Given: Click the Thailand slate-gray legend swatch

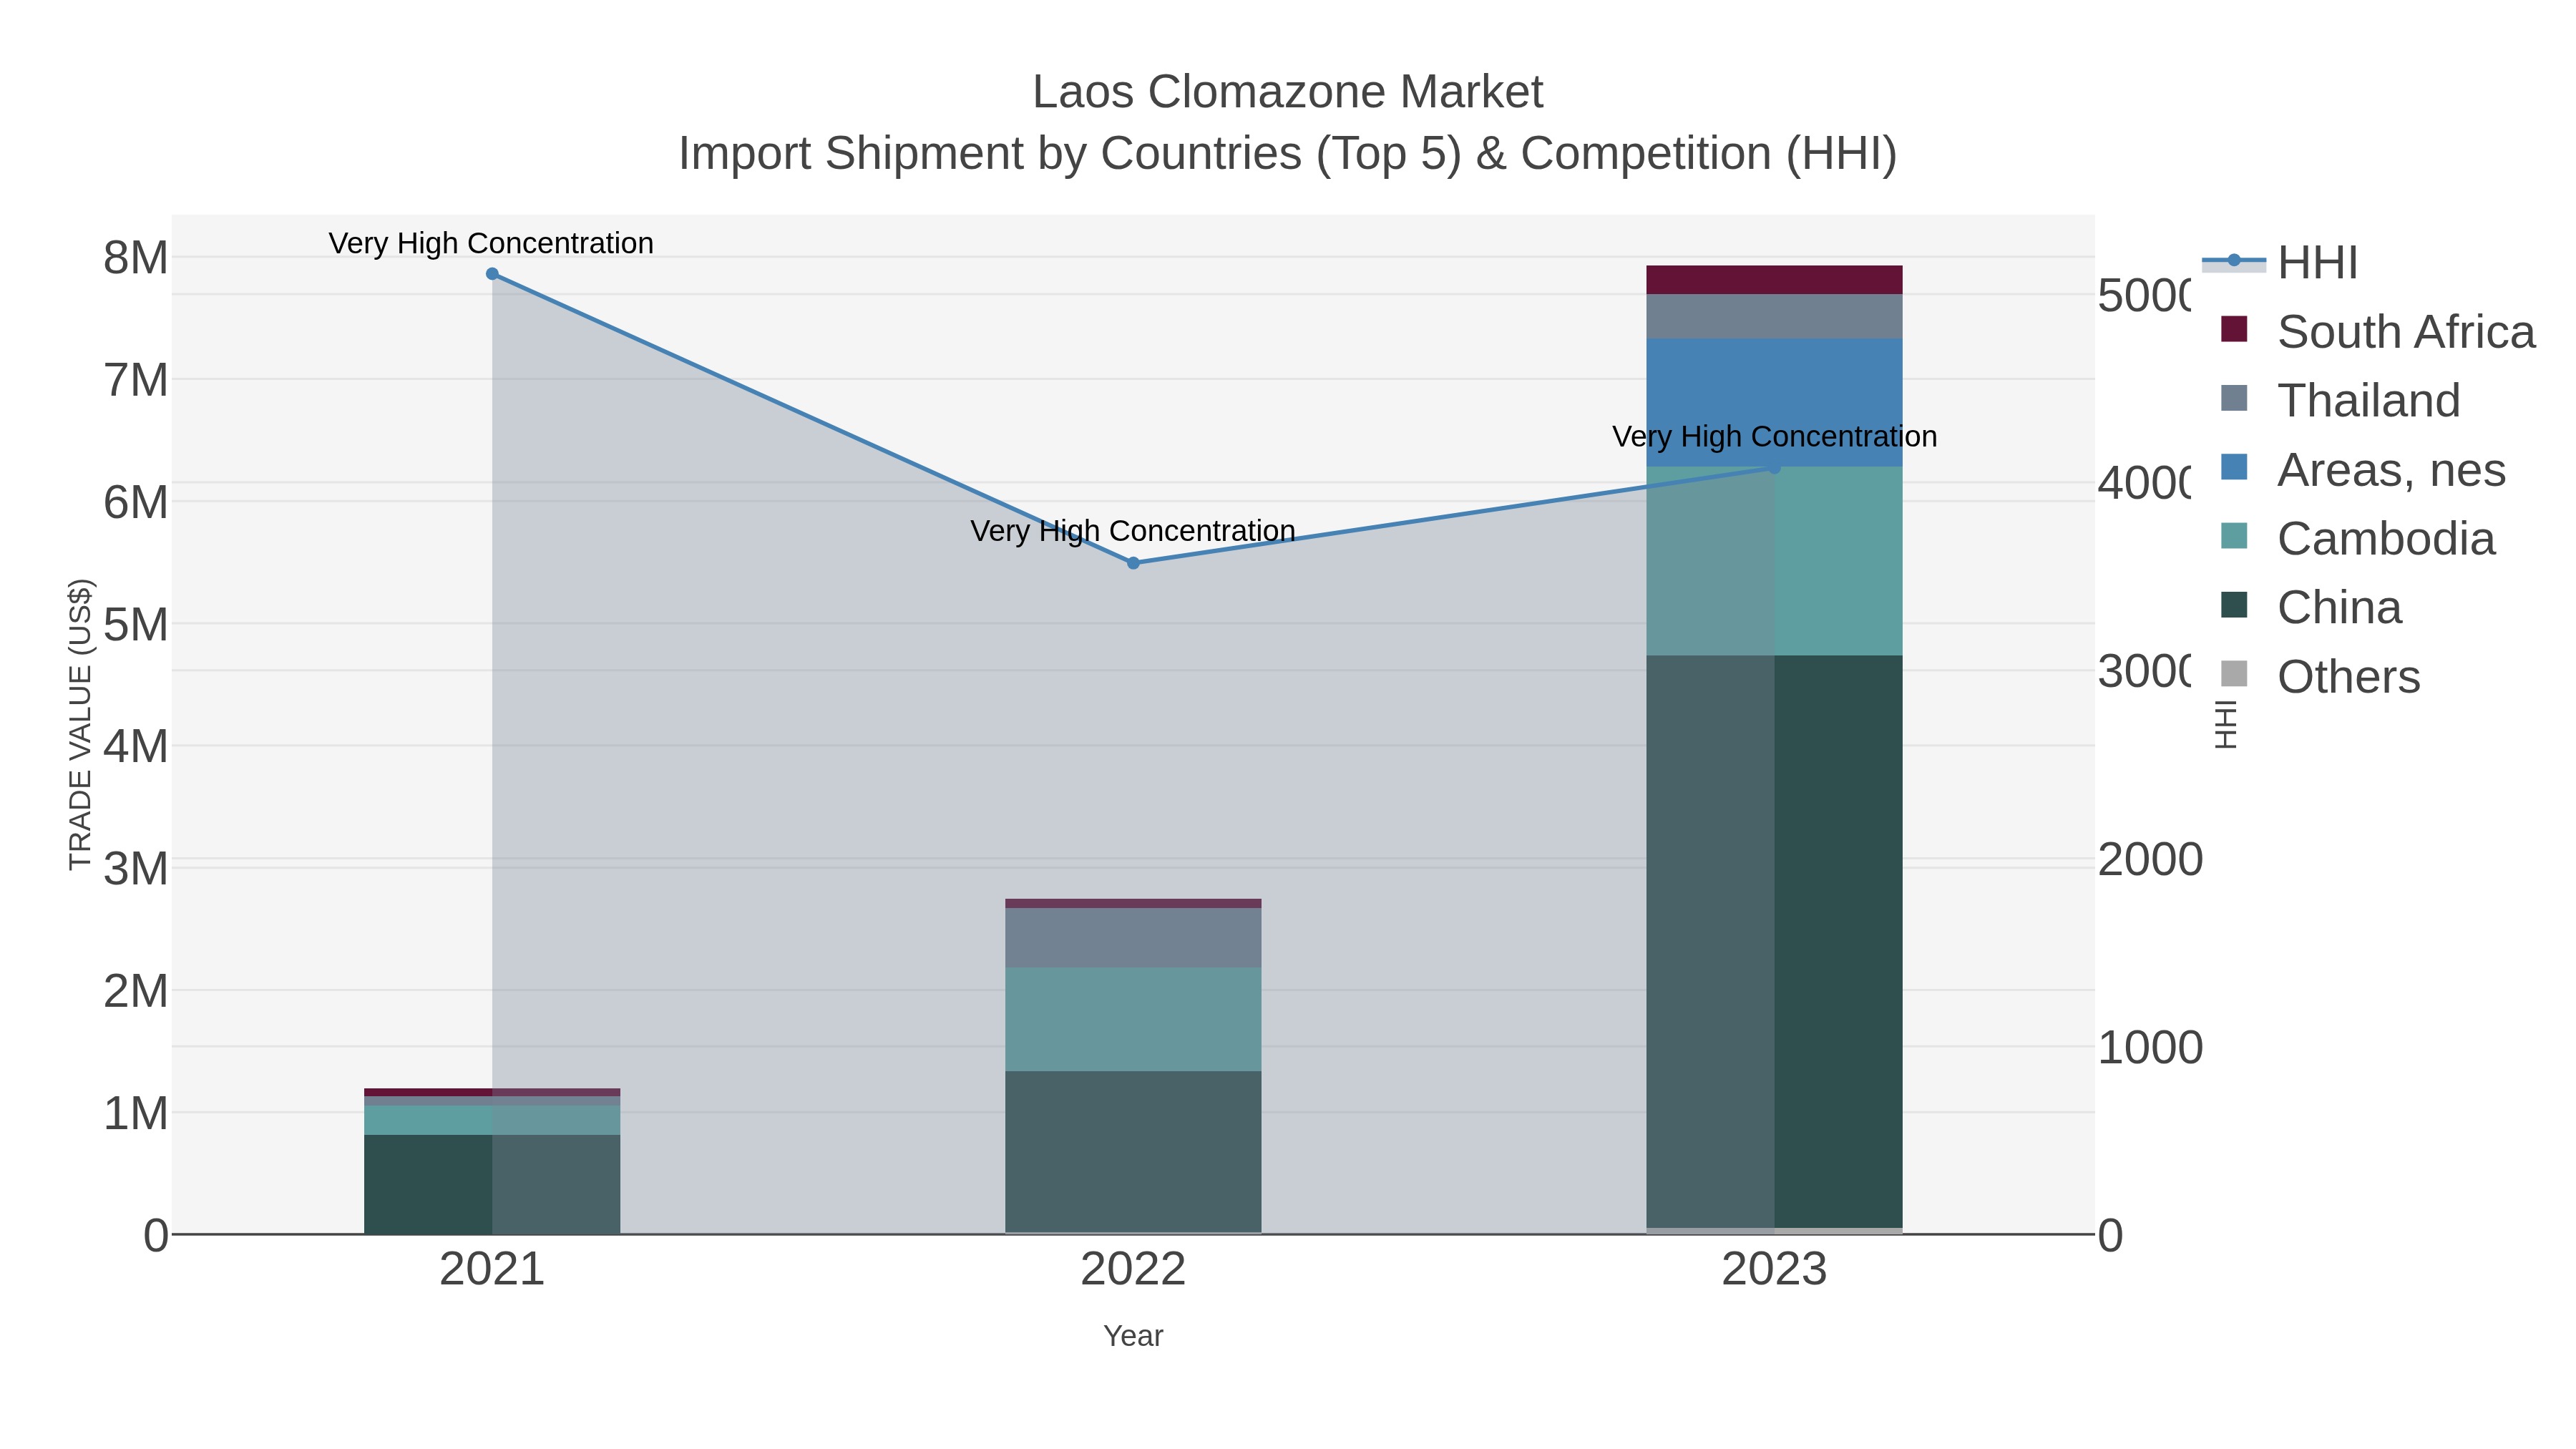Looking at the screenshot, I should tap(2234, 398).
